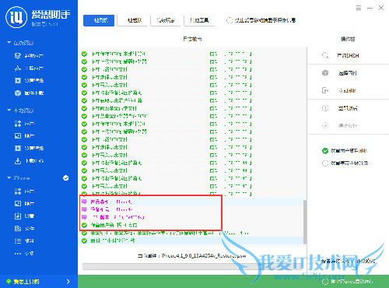
Task: Open film strip icon under online resources
Action: click(x=18, y=80)
